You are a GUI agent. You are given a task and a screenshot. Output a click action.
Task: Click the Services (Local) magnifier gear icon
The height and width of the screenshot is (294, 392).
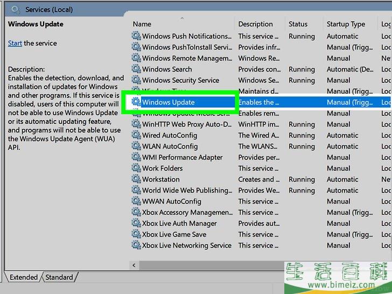16,10
